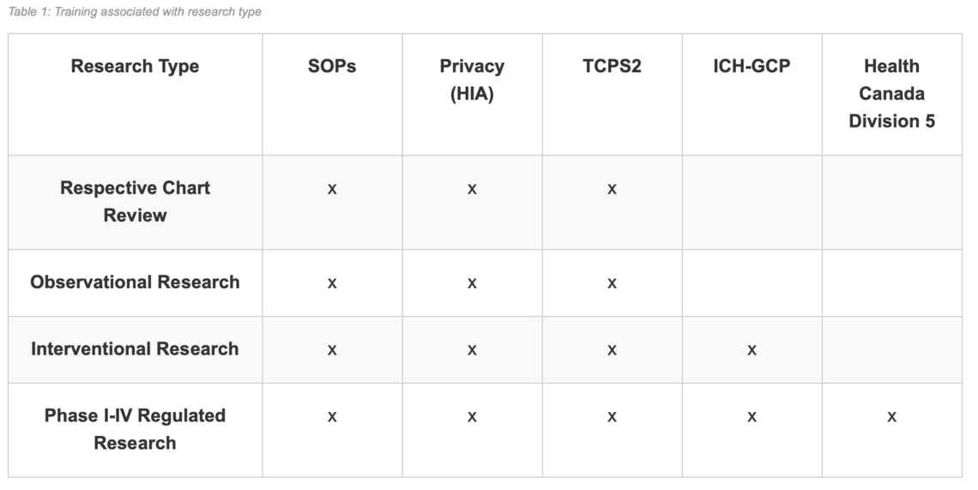Select the Interventional Research row label

click(x=135, y=349)
